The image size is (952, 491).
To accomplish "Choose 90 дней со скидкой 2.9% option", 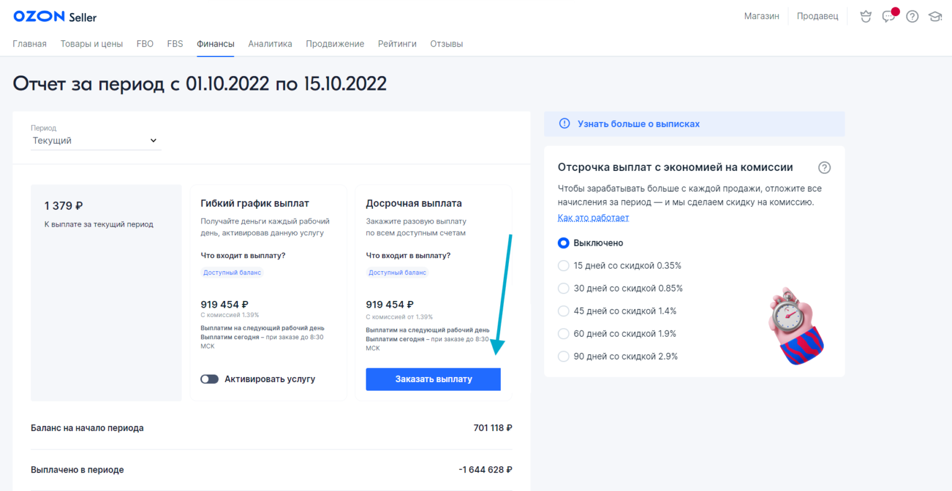I will [x=563, y=357].
